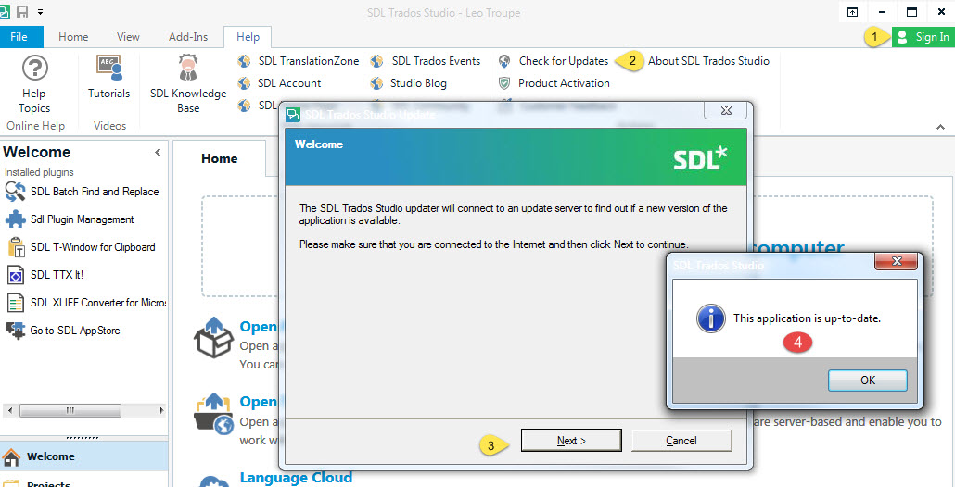955x487 pixels.
Task: Open Sdl Plugin Management
Action: point(70,219)
